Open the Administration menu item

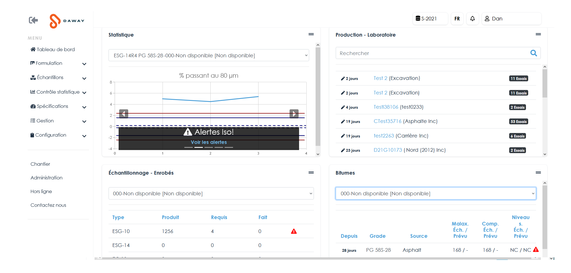tap(46, 178)
